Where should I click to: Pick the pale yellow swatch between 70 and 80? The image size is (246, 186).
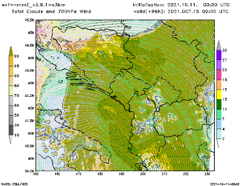point(11,91)
